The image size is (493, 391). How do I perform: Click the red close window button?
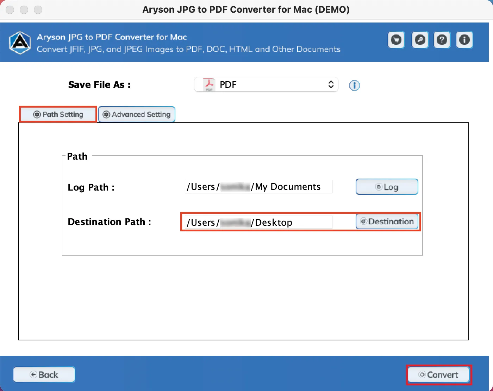pos(10,9)
